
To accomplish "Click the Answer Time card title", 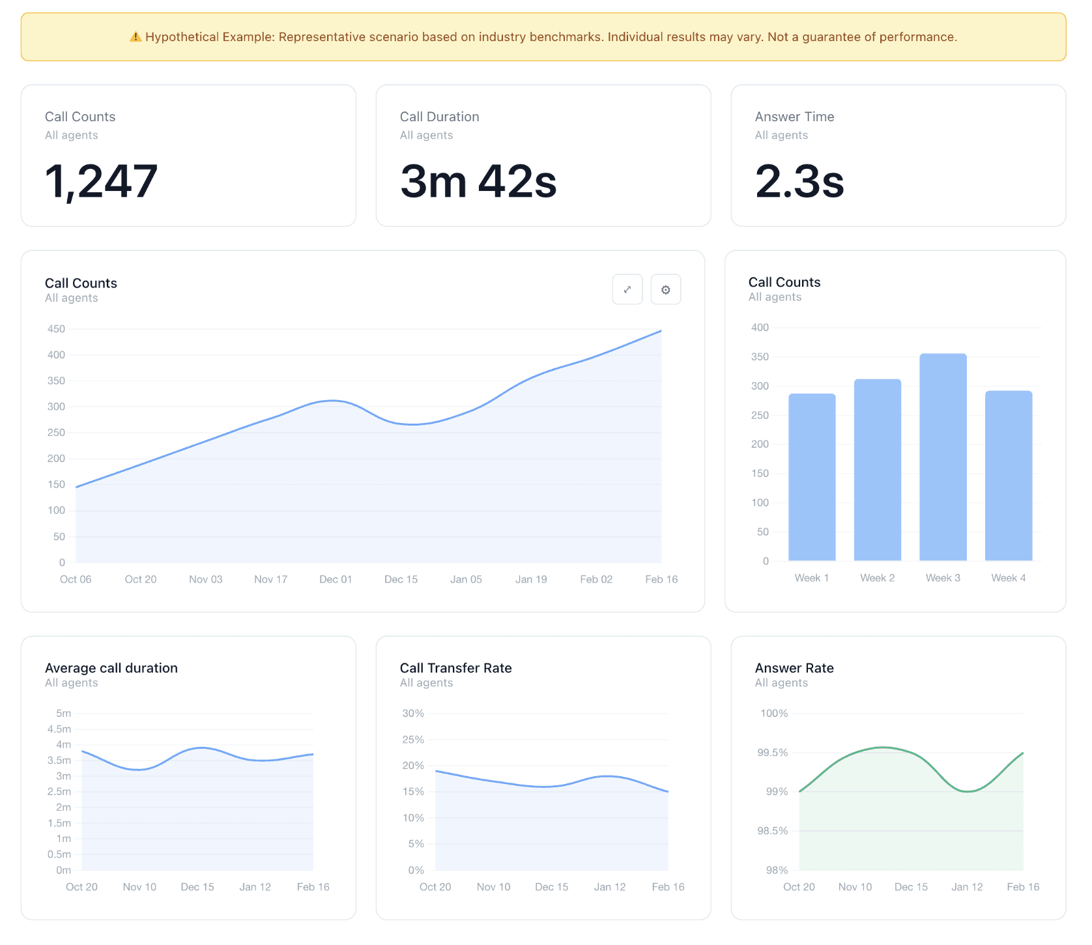I will click(x=795, y=117).
